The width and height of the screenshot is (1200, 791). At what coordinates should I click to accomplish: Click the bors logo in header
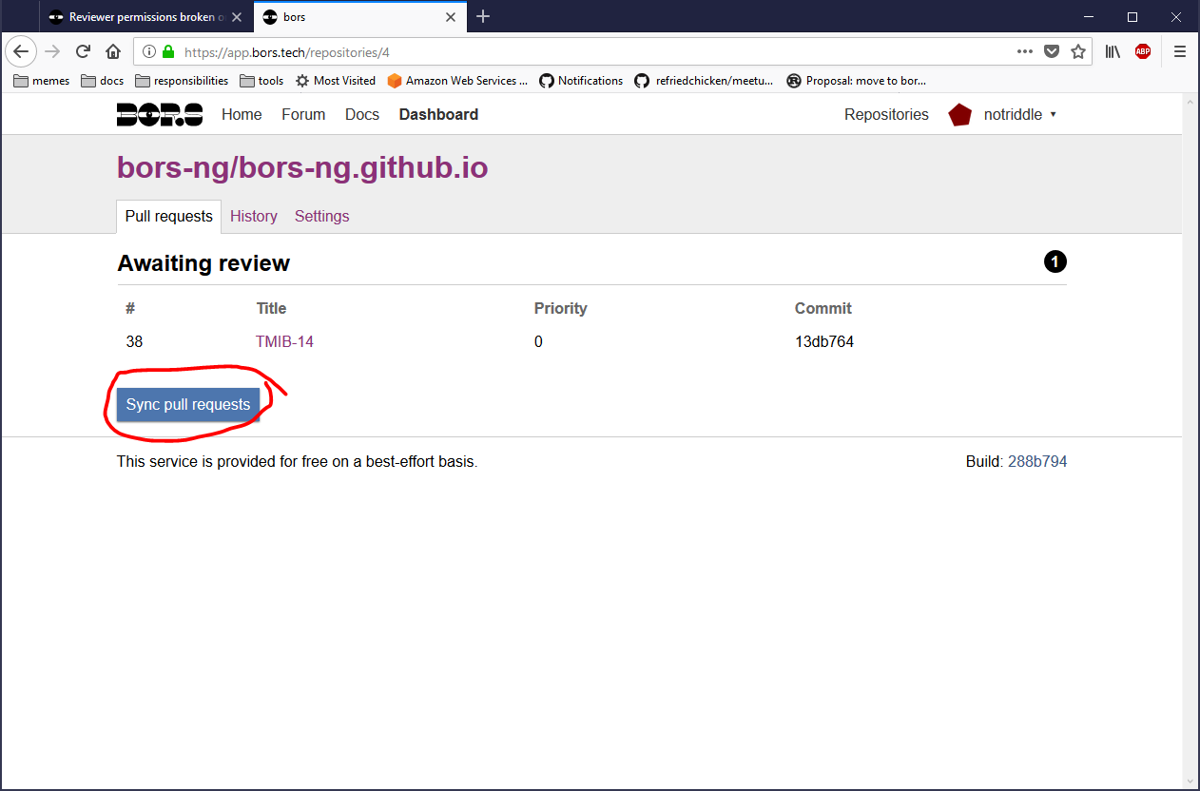pyautogui.click(x=159, y=115)
